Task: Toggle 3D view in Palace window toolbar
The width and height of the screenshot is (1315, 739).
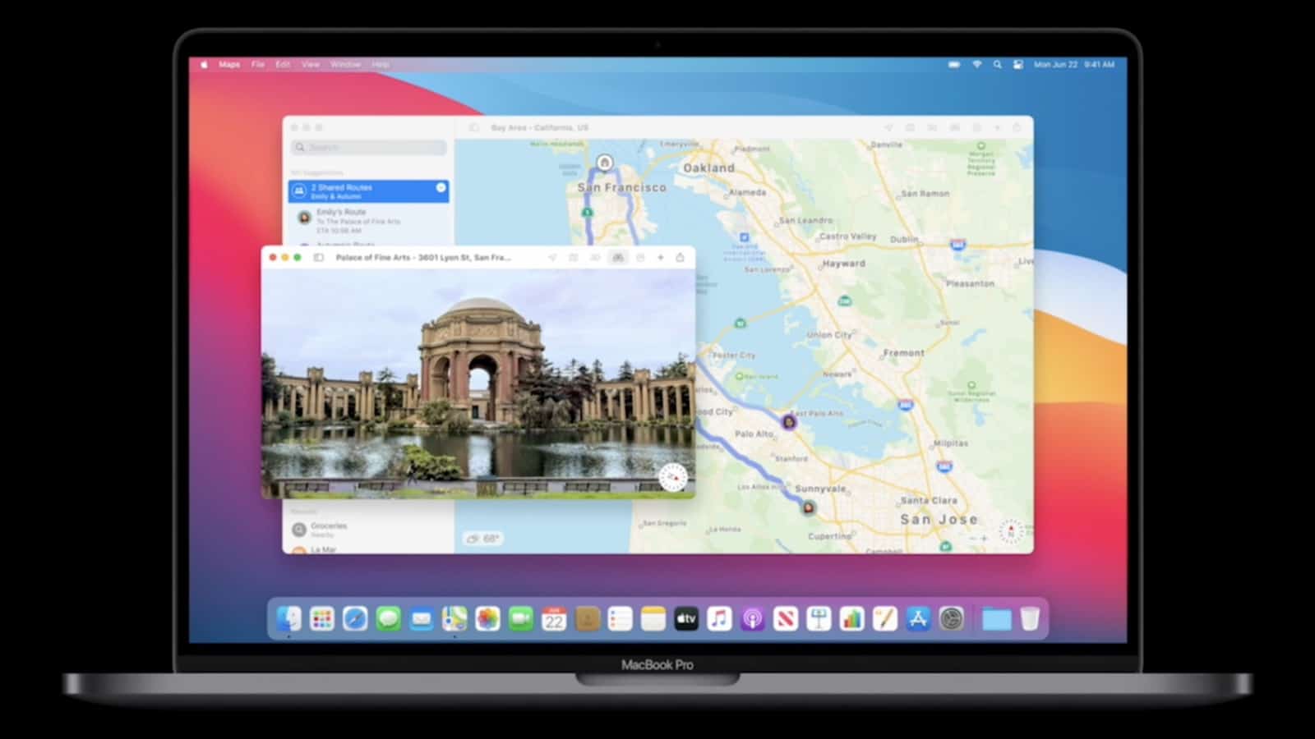Action: (595, 258)
